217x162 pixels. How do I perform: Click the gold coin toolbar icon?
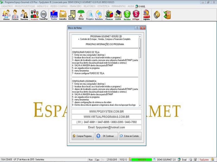pos(157,15)
